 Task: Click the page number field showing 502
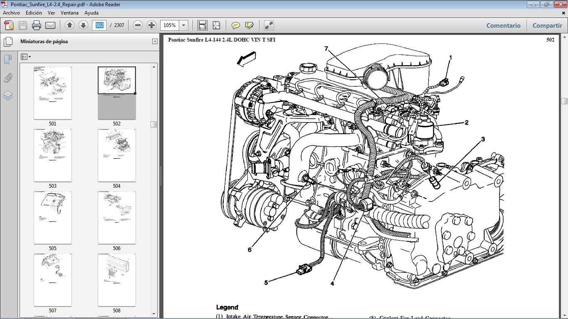click(x=99, y=25)
